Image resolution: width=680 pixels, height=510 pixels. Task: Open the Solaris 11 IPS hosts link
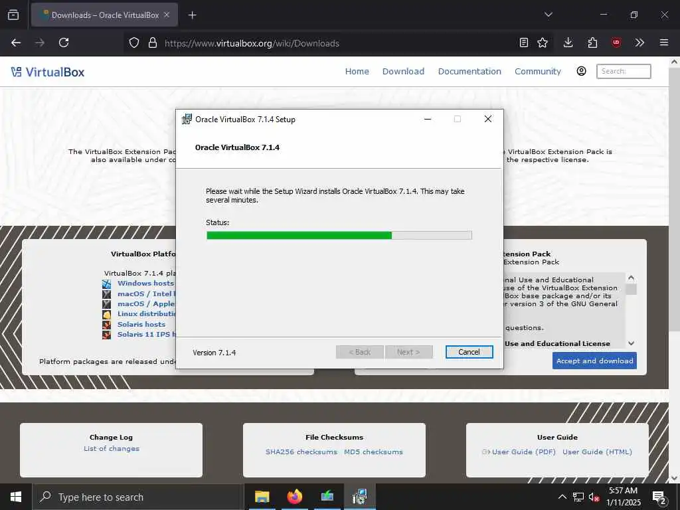(x=147, y=335)
